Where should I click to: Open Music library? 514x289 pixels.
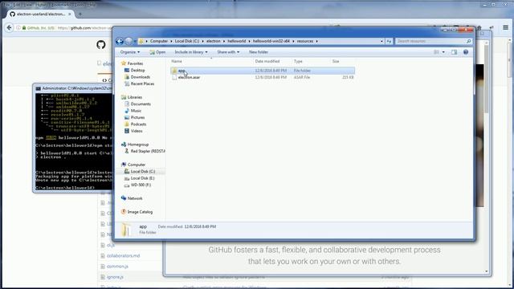(x=136, y=111)
